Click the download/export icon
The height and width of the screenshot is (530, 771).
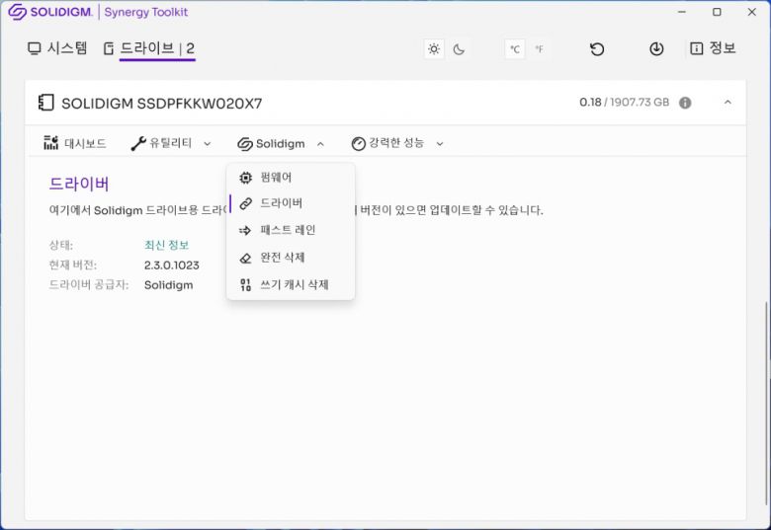point(656,49)
